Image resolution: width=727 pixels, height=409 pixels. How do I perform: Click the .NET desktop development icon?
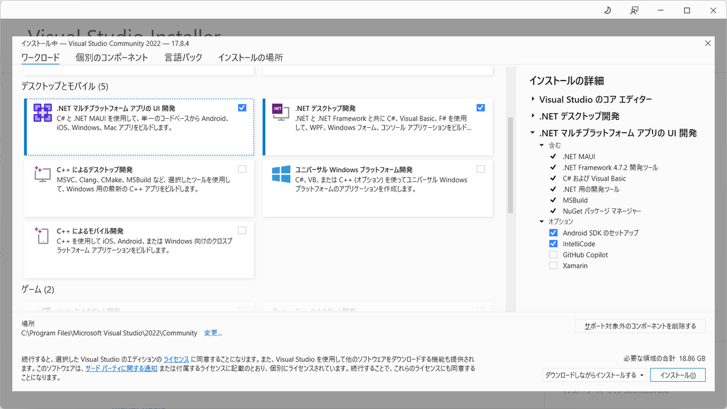click(281, 112)
